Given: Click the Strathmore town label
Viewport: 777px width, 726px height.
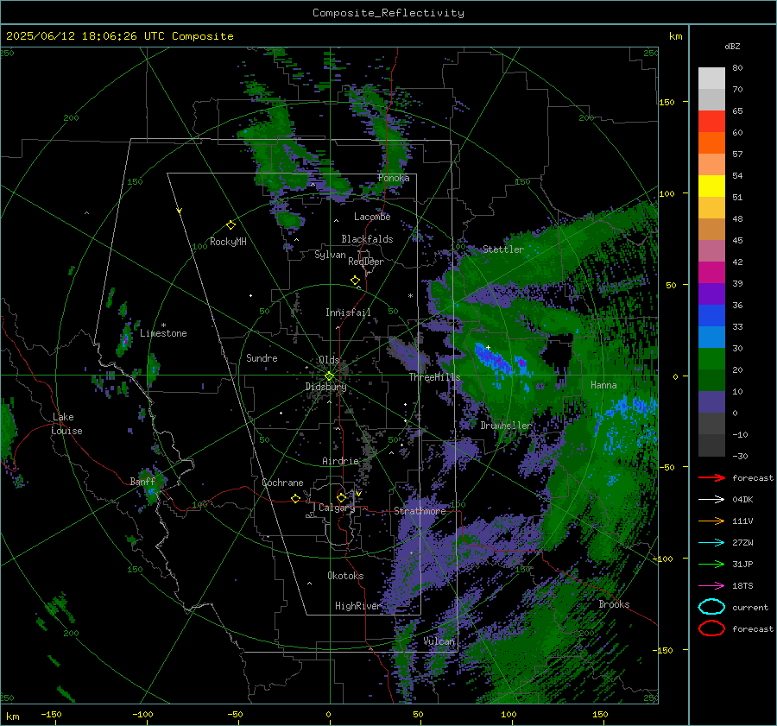Looking at the screenshot, I should [x=420, y=511].
